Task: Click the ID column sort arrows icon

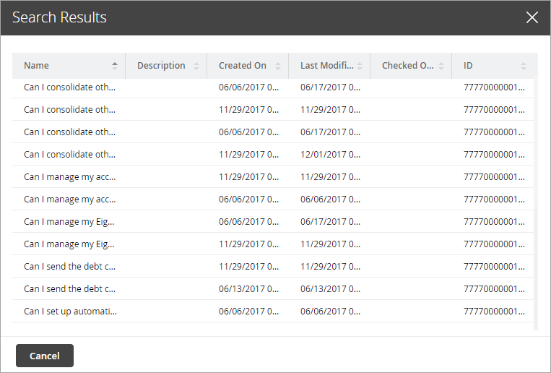Action: coord(524,66)
